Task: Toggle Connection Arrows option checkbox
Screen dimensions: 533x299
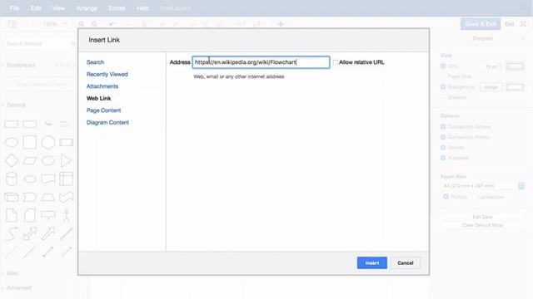Action: 443,127
